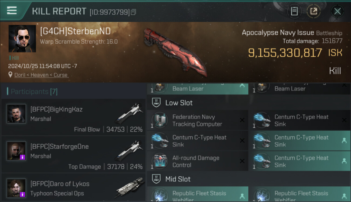Select StarforgeOne participant entry
The width and height of the screenshot is (351, 202).
point(73,155)
